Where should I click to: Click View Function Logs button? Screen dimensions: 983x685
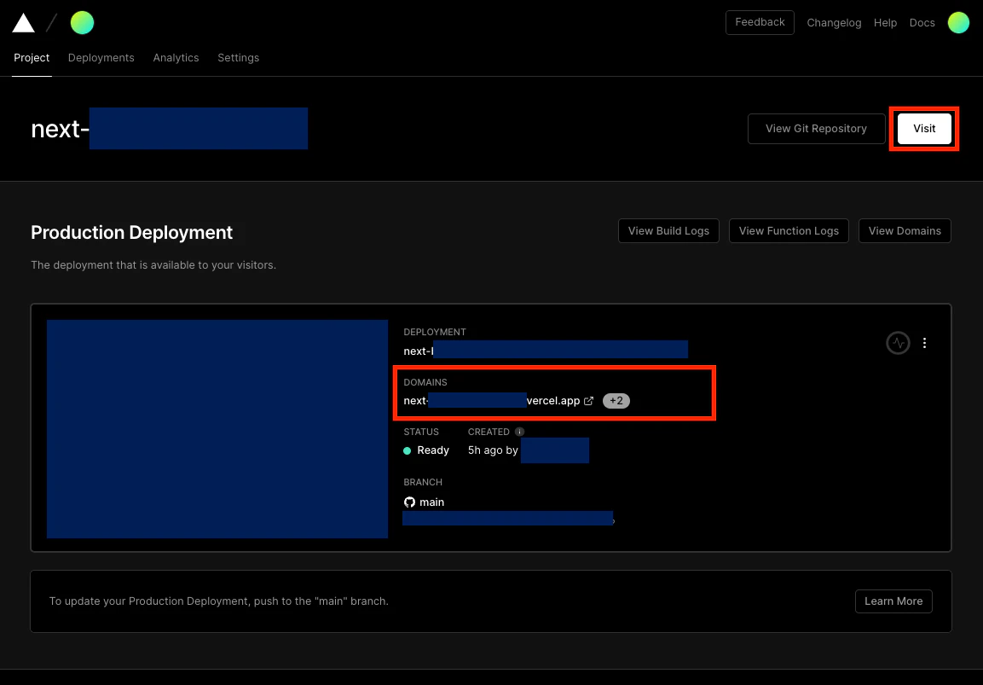[789, 231]
